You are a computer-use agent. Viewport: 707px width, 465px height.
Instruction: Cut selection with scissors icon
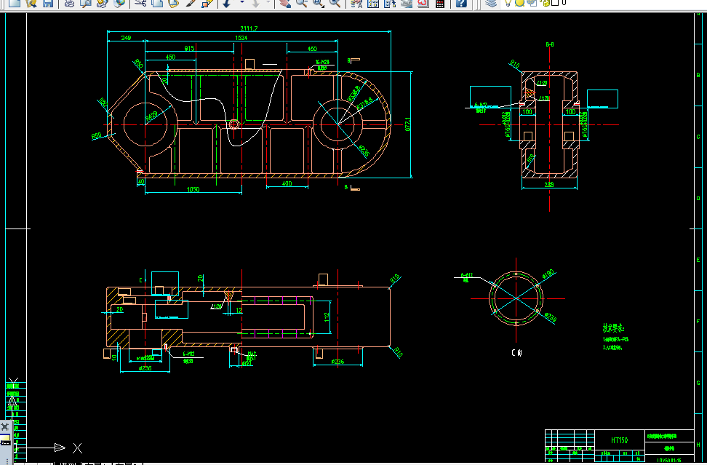pyautogui.click(x=140, y=3)
